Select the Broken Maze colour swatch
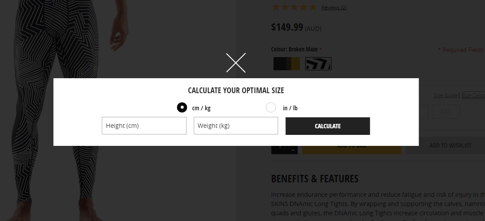Viewport: 485px width, 221px height. (318, 64)
